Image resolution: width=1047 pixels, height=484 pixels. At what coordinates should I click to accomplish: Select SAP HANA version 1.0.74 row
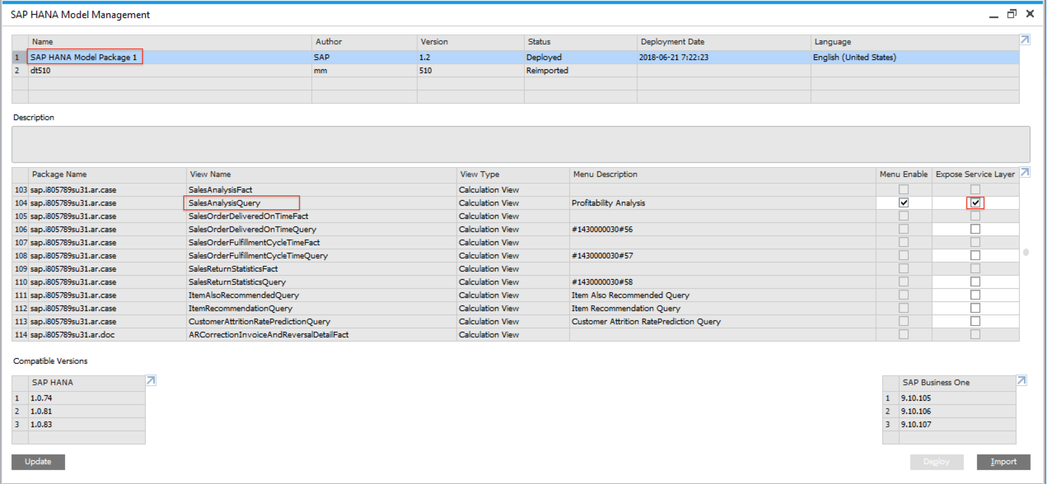point(79,398)
